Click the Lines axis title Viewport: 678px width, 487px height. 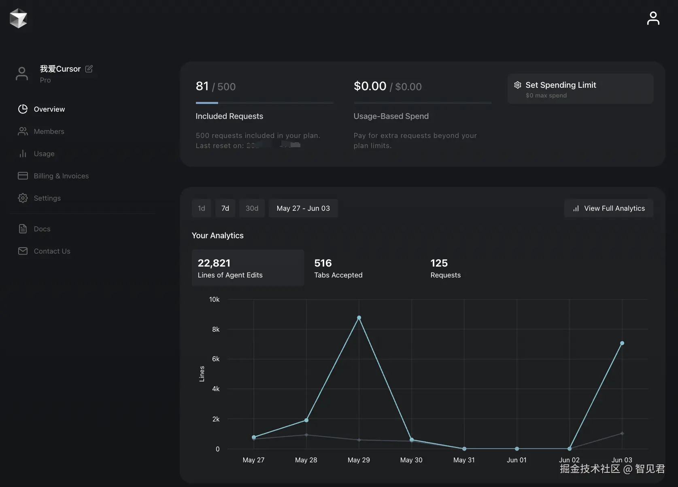[x=202, y=374]
